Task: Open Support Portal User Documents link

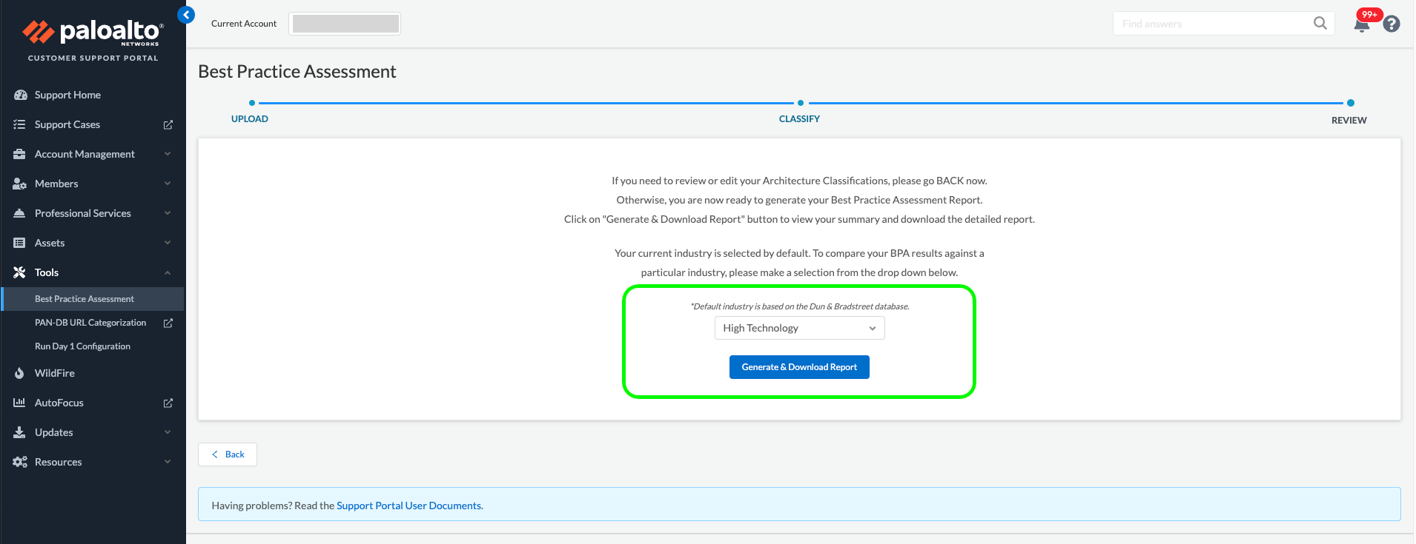Action: (x=409, y=506)
